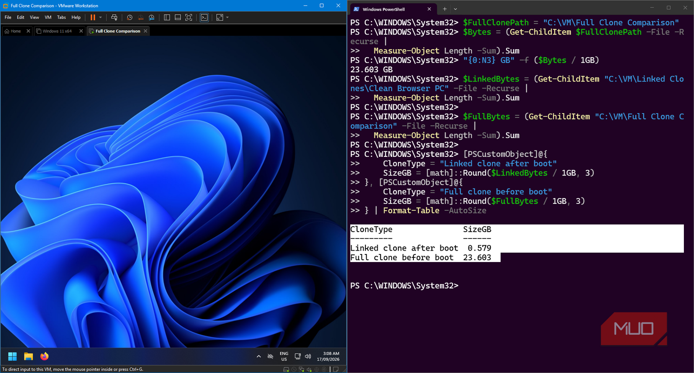Close the Windows 11 x64 tab

point(81,31)
